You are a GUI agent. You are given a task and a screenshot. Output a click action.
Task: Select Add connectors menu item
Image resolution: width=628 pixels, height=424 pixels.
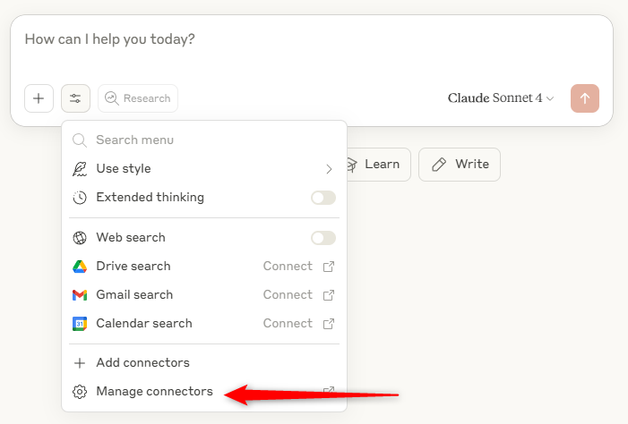142,363
